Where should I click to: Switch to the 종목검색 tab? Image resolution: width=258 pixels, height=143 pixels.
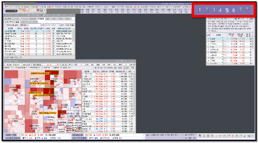pos(33,19)
